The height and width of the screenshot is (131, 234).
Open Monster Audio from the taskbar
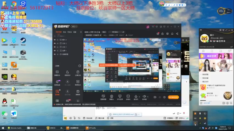tap(14, 128)
